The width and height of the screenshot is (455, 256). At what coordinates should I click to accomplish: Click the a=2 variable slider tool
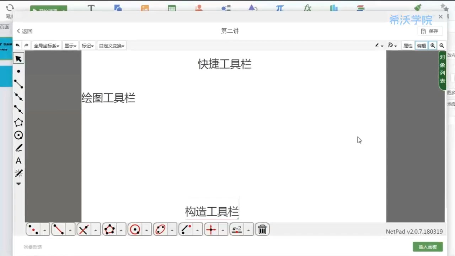(236, 230)
